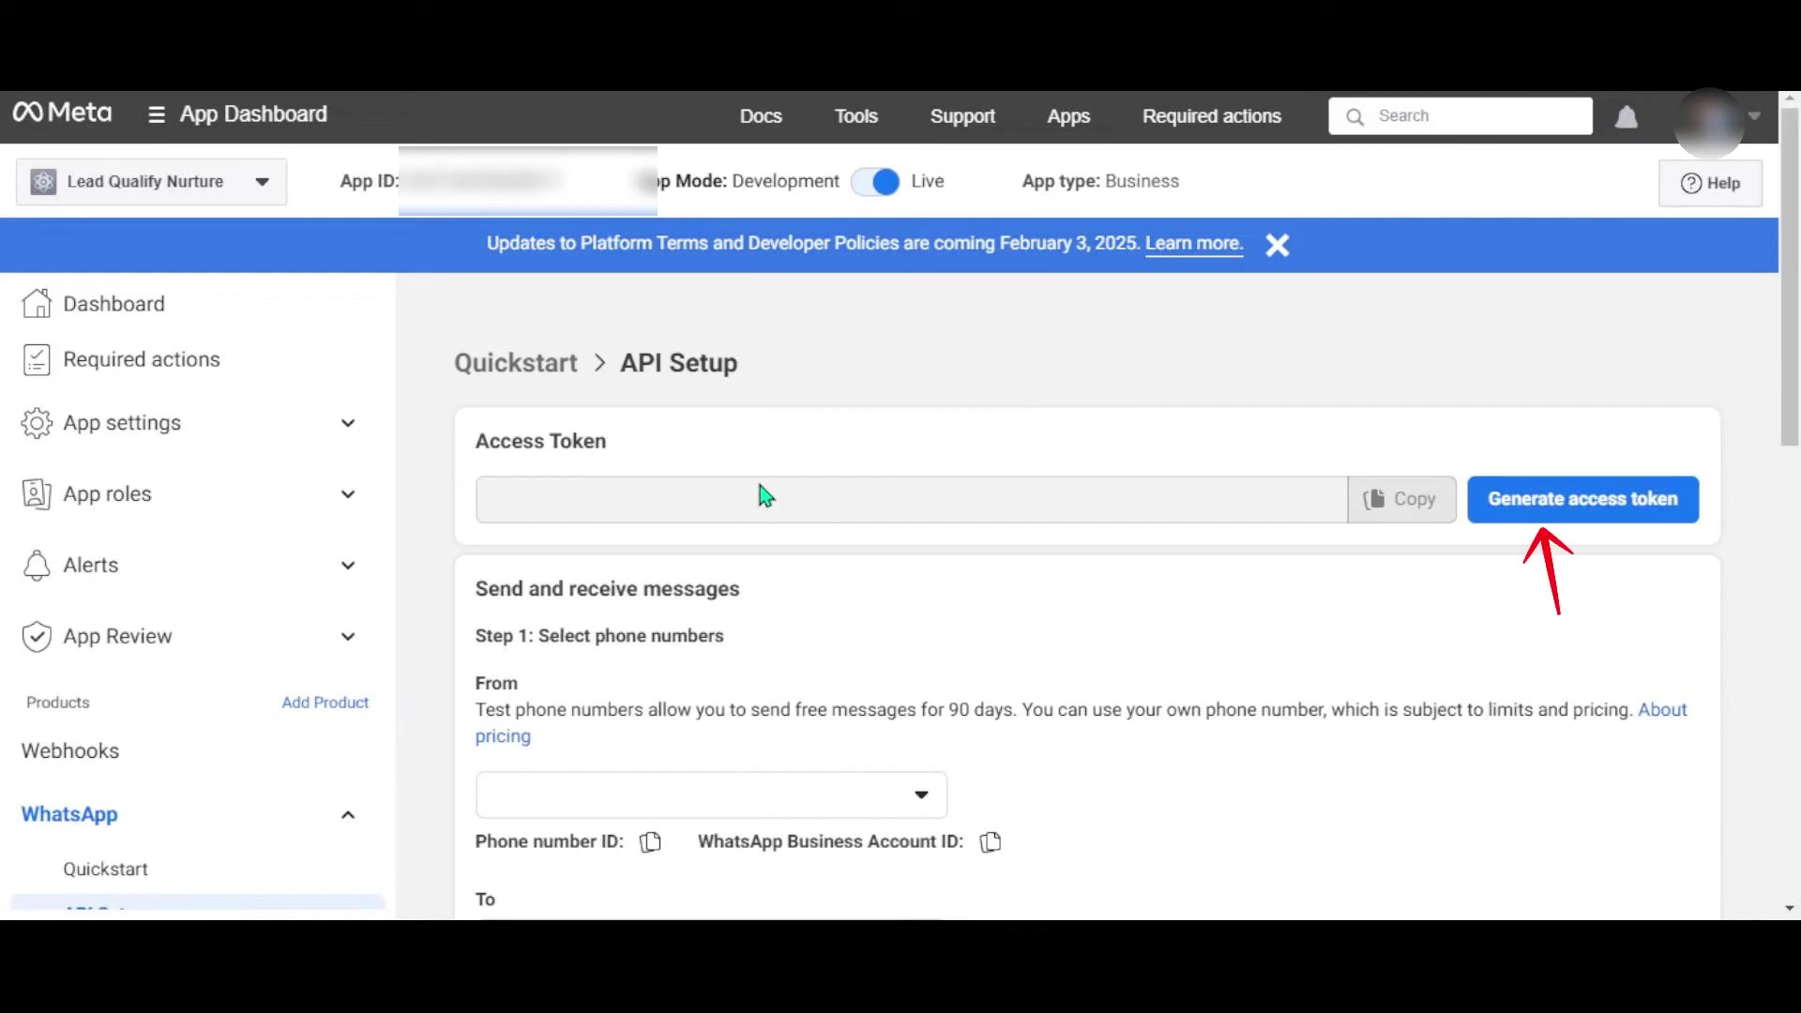Open Webhooks product page

[70, 751]
